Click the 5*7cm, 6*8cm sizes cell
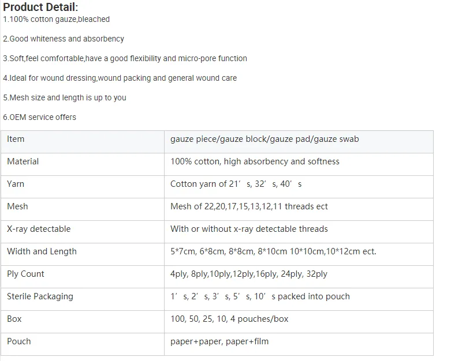 pos(299,254)
